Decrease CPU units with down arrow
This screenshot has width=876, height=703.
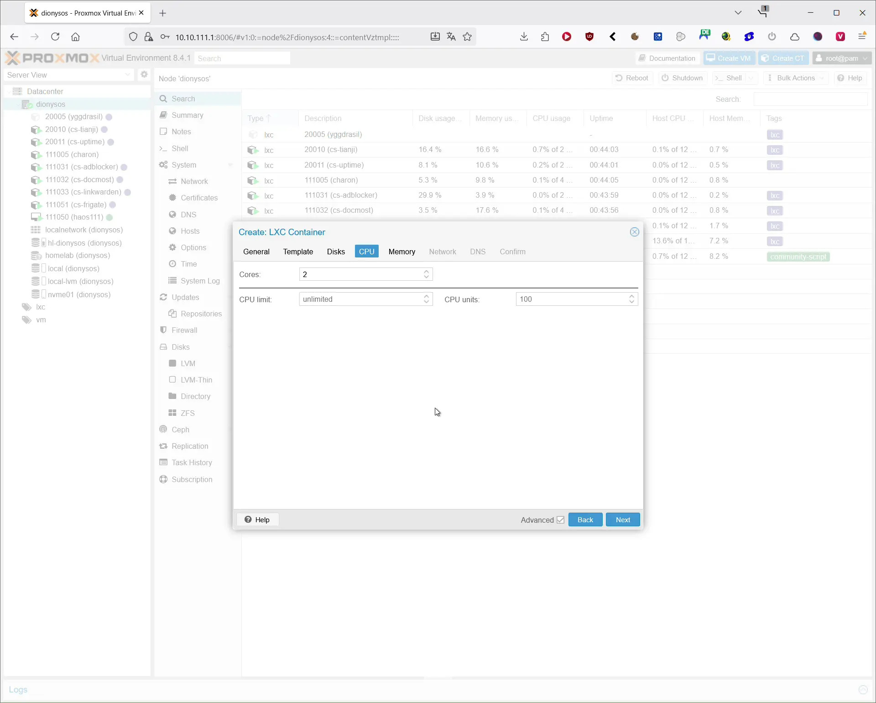(x=631, y=302)
